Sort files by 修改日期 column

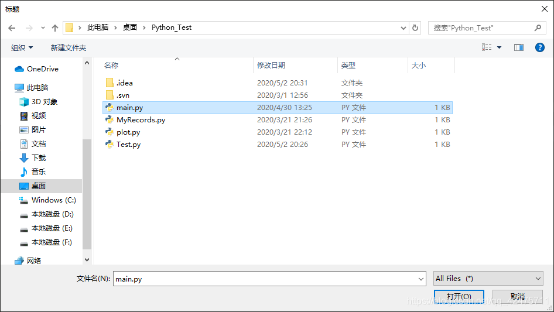point(271,66)
